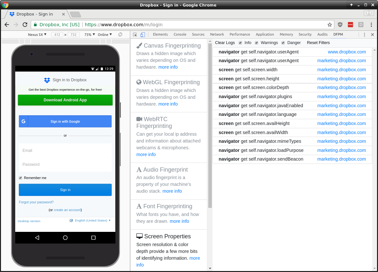The height and width of the screenshot is (272, 378).
Task: Tap the Android home circle
Action: [x=65, y=238]
